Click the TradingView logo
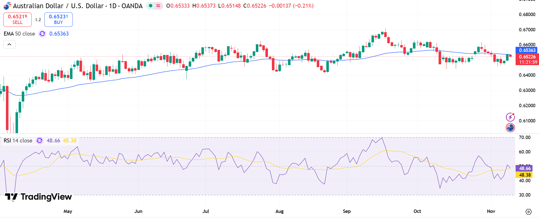This screenshot has height=218, width=539. coord(38,197)
